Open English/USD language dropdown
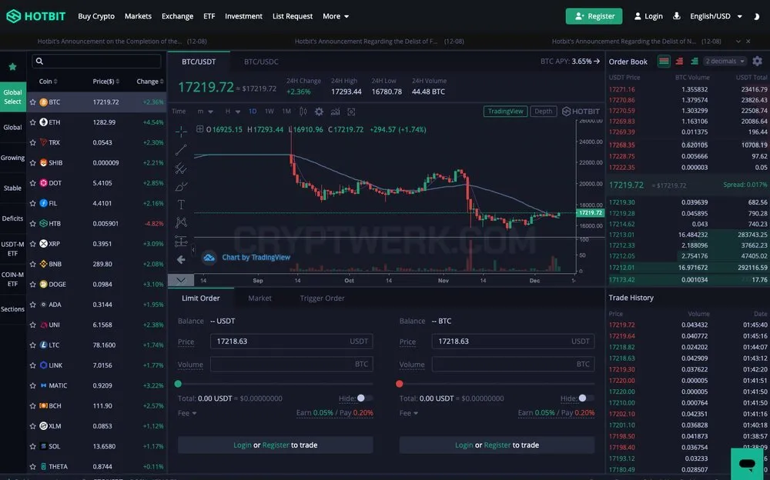This screenshot has height=480, width=770. coord(716,16)
